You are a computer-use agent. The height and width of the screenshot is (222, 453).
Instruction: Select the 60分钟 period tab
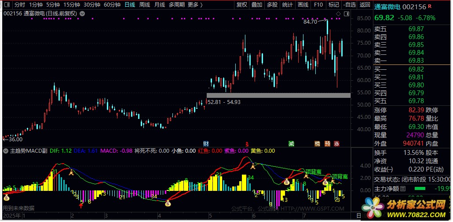coord(112,5)
